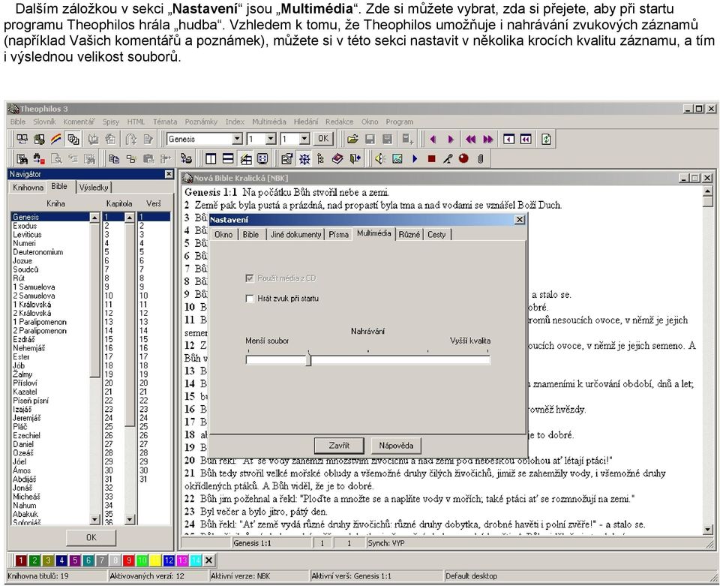Click the greyed Použít média z CD checkbox
The height and width of the screenshot is (586, 720).
coord(250,278)
